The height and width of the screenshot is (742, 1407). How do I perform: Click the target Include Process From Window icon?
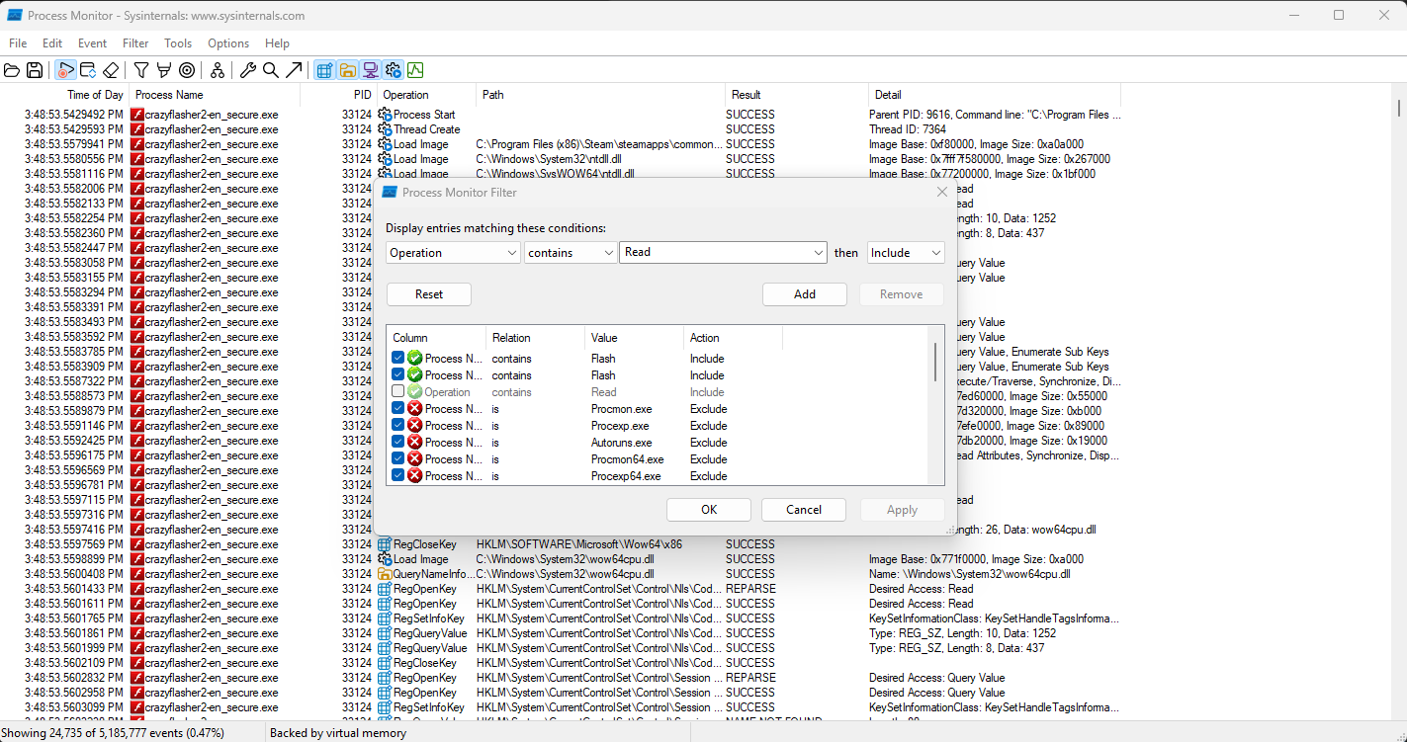tap(187, 70)
